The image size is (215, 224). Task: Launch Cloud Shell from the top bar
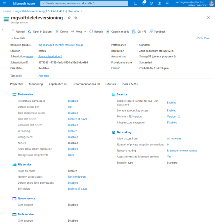(135, 3)
